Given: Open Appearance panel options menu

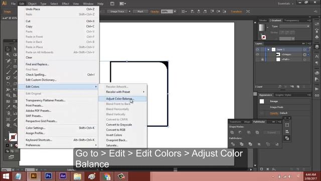Looking at the screenshot, I should (x=309, y=95).
